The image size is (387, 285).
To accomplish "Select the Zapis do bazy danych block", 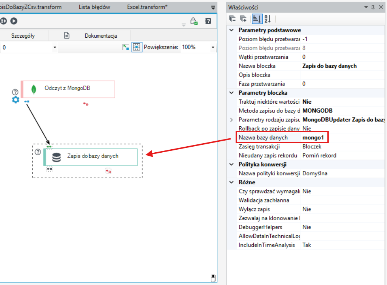I will (91, 157).
